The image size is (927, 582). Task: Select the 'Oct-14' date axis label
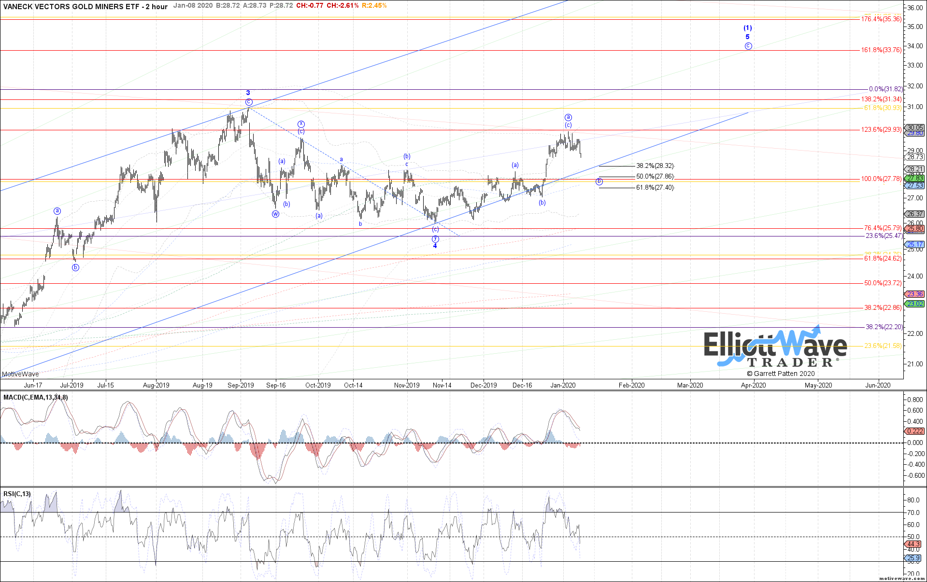(353, 385)
